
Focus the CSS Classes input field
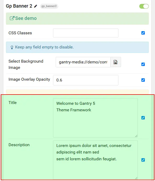click(86, 33)
